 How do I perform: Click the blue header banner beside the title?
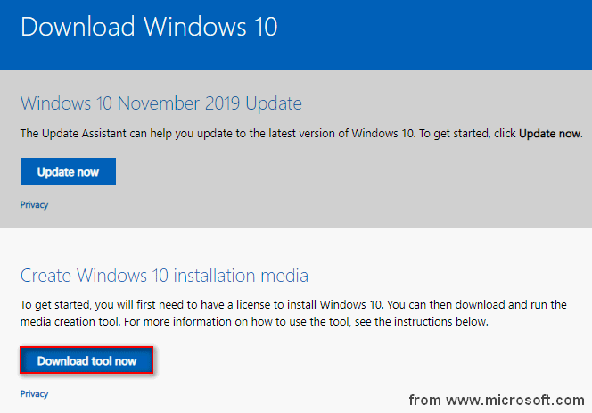(434, 34)
